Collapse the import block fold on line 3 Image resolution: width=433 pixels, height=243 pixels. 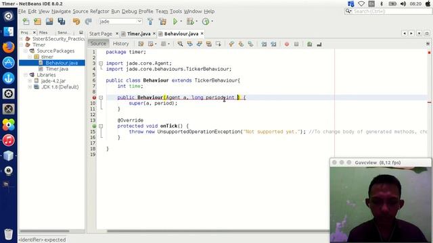(101, 63)
